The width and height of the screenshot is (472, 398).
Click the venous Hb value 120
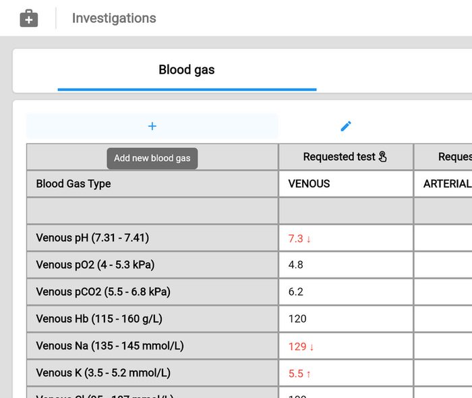[297, 319]
